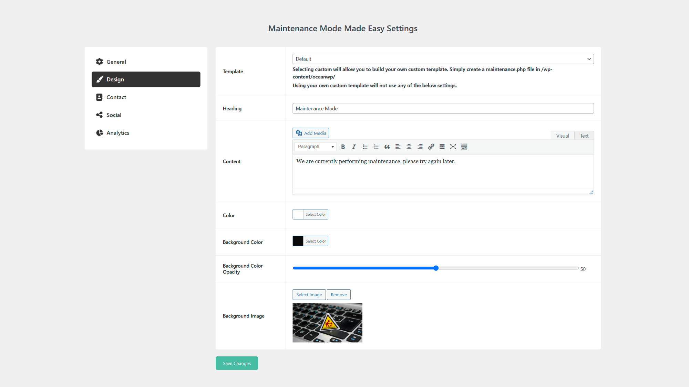Insert a bulleted list
Image resolution: width=689 pixels, height=387 pixels.
tap(365, 147)
